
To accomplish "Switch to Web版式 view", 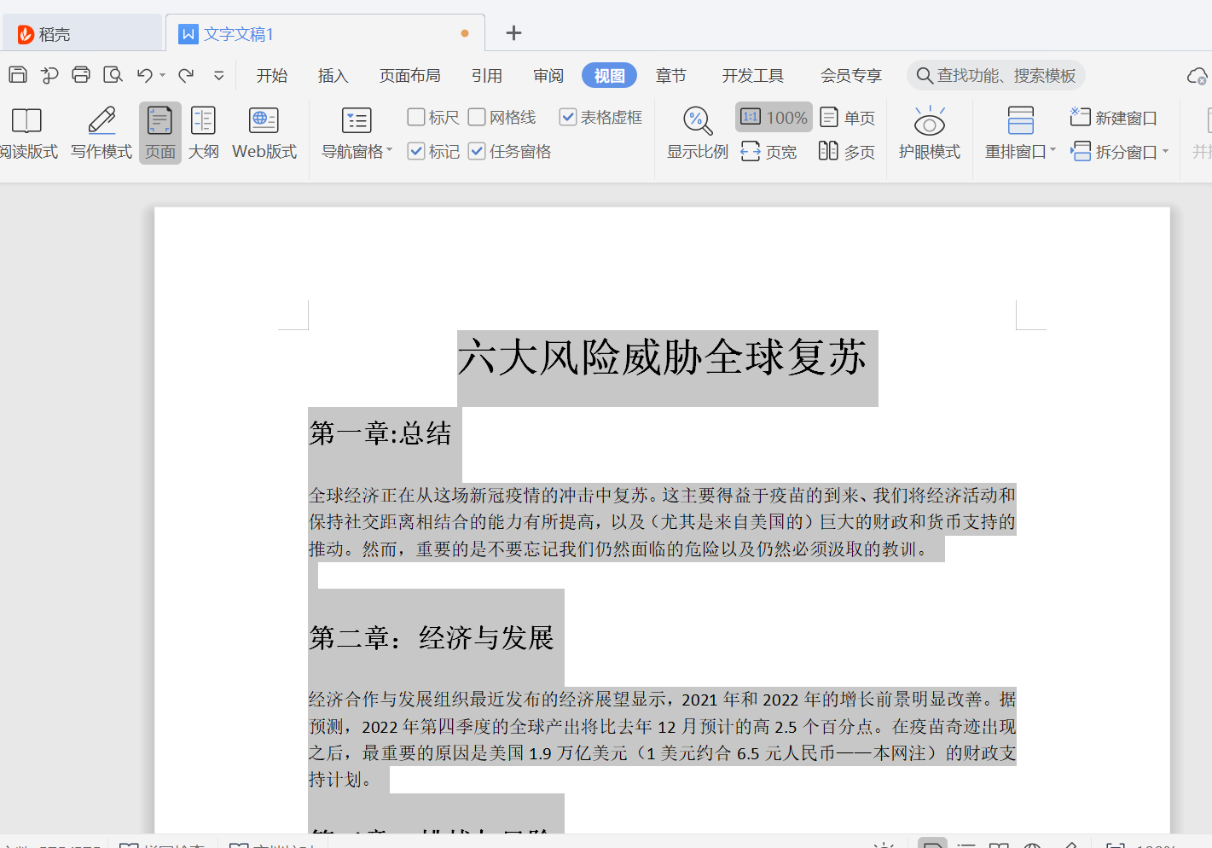I will (264, 132).
